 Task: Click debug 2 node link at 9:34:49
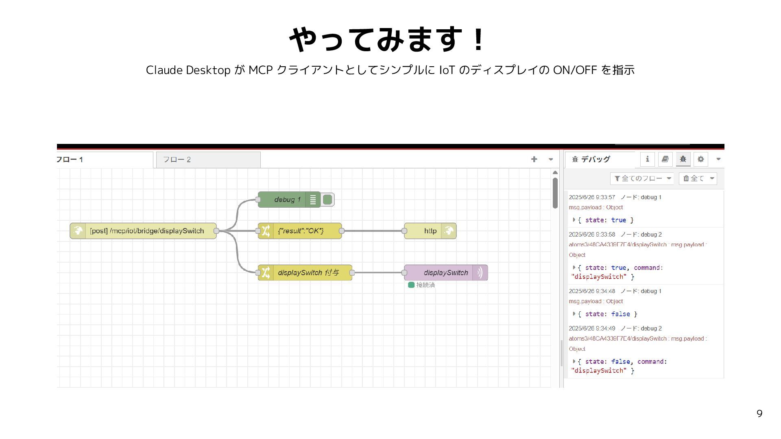click(641, 328)
